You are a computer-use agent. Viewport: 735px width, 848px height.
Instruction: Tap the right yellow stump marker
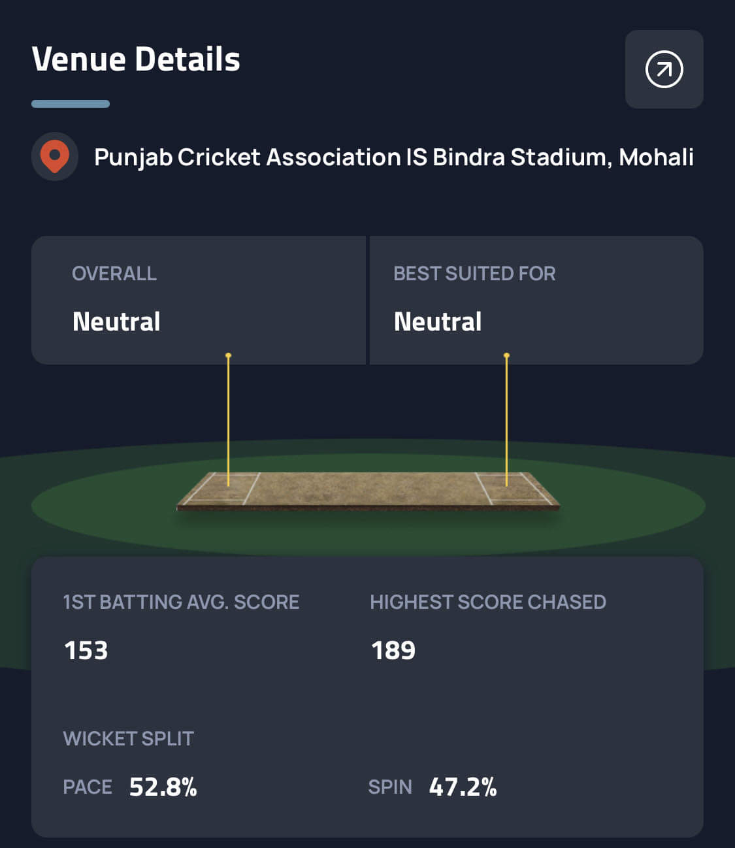[506, 418]
